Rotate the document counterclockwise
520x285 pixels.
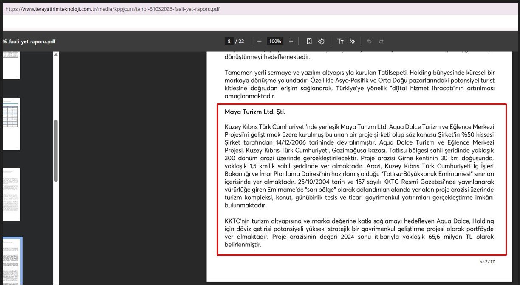322,41
